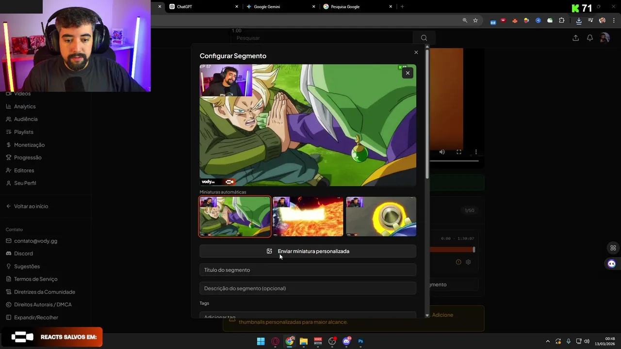Open the Discord contact link
This screenshot has width=621, height=349.
pyautogui.click(x=23, y=254)
